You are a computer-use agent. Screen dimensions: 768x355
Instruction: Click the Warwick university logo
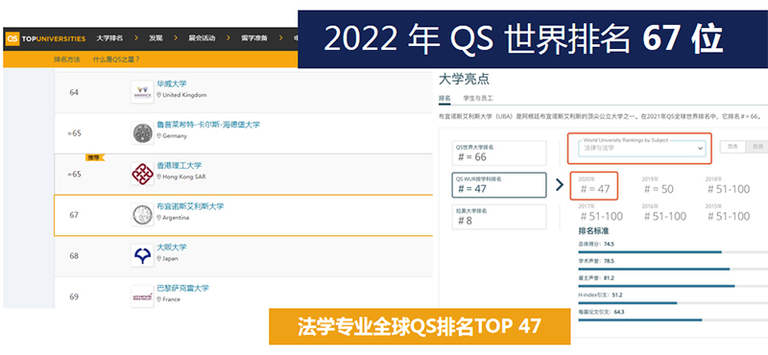point(142,92)
